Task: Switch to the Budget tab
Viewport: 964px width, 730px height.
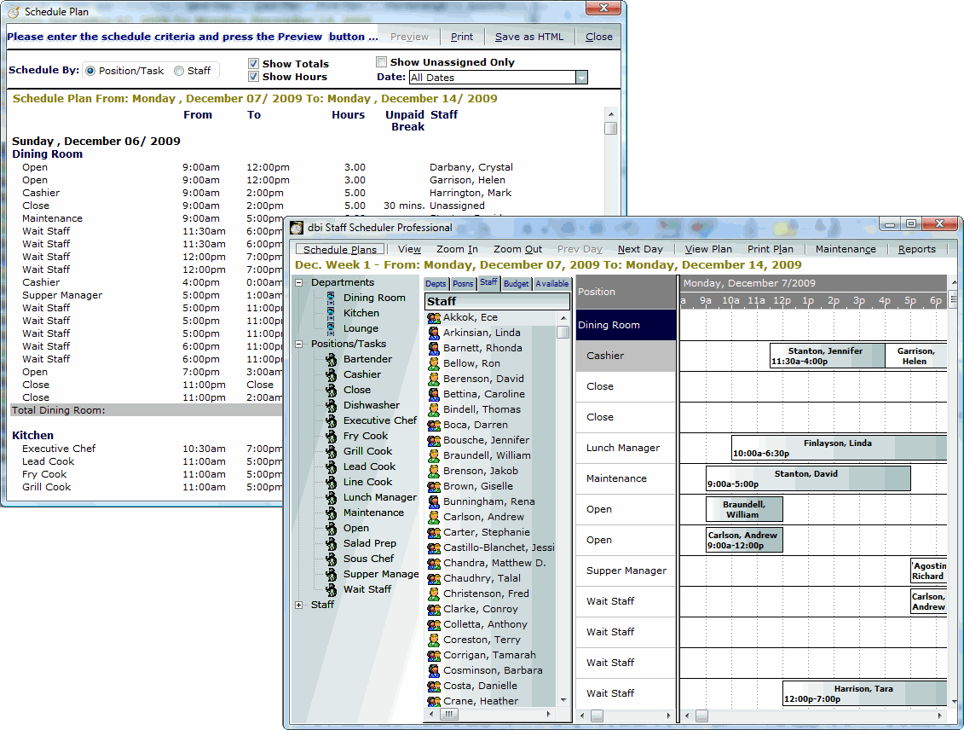Action: click(x=517, y=283)
